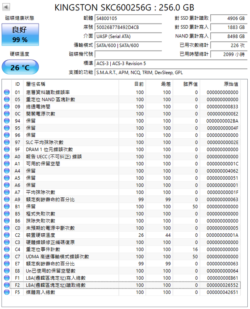Click the status icon for attribute 94
Viewport: 250px width, 309px height.
tap(7, 121)
